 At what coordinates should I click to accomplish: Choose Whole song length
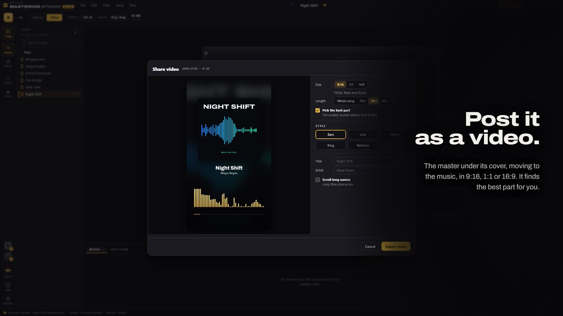(346, 101)
